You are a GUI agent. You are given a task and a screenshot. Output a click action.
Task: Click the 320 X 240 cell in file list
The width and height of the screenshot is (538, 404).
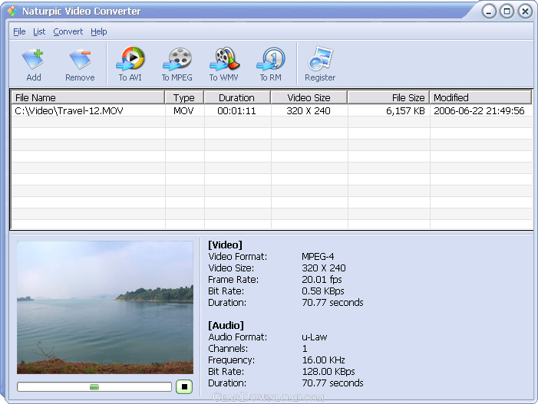point(309,110)
